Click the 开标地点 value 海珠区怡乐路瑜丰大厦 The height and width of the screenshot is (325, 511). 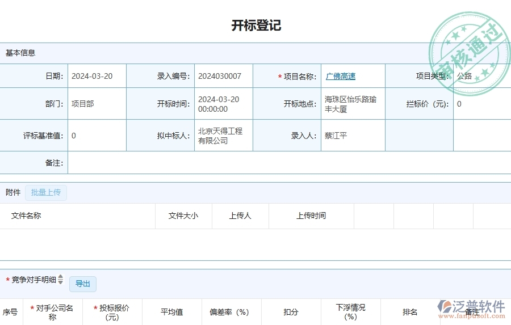tap(350, 104)
